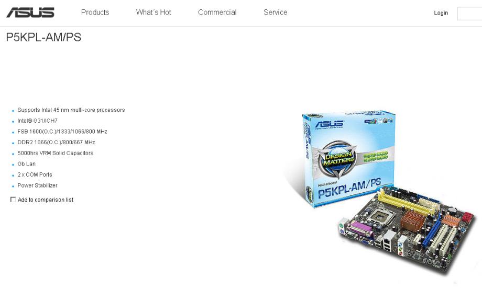
Task: Open the What's Hot menu
Action: click(x=154, y=12)
